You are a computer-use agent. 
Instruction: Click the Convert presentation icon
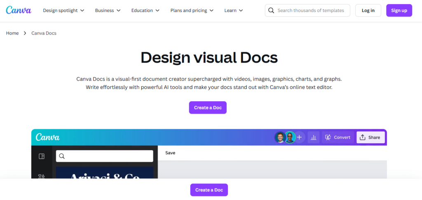click(328, 137)
